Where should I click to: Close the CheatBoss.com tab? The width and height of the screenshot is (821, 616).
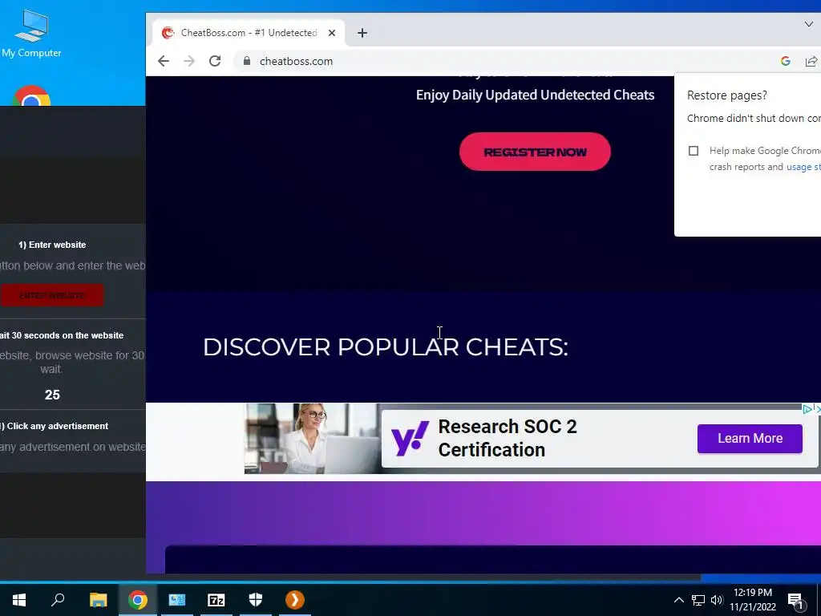pos(331,33)
